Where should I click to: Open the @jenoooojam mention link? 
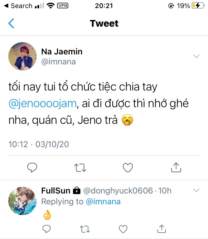pyautogui.click(x=42, y=104)
